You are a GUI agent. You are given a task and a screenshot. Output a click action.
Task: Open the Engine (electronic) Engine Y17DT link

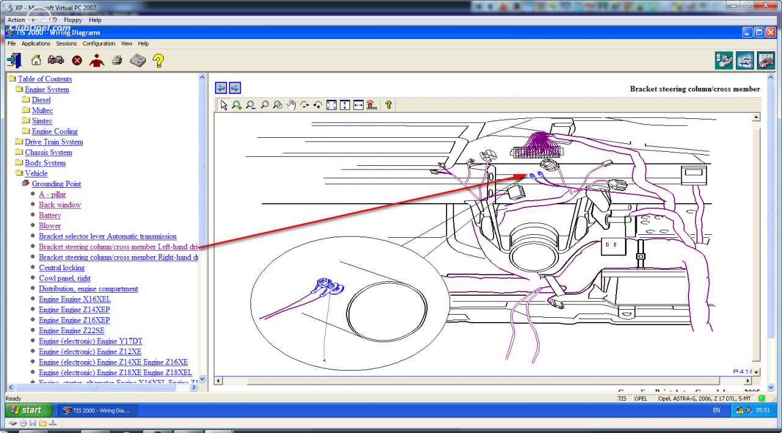90,341
